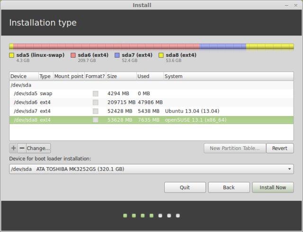
Task: Click the Format? column header
Action: [95, 76]
